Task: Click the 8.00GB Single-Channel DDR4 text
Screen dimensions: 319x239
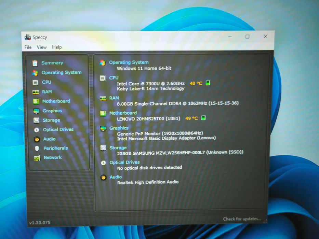Action: pos(177,103)
